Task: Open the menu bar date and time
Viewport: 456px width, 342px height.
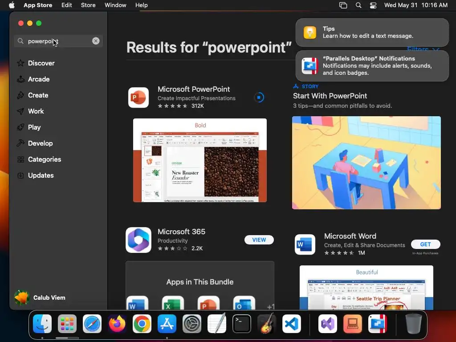Action: click(x=415, y=5)
